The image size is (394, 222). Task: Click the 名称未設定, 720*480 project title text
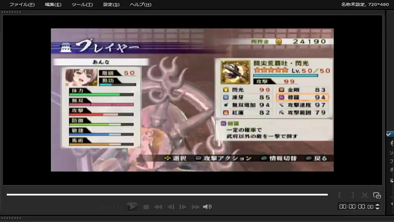click(x=365, y=4)
